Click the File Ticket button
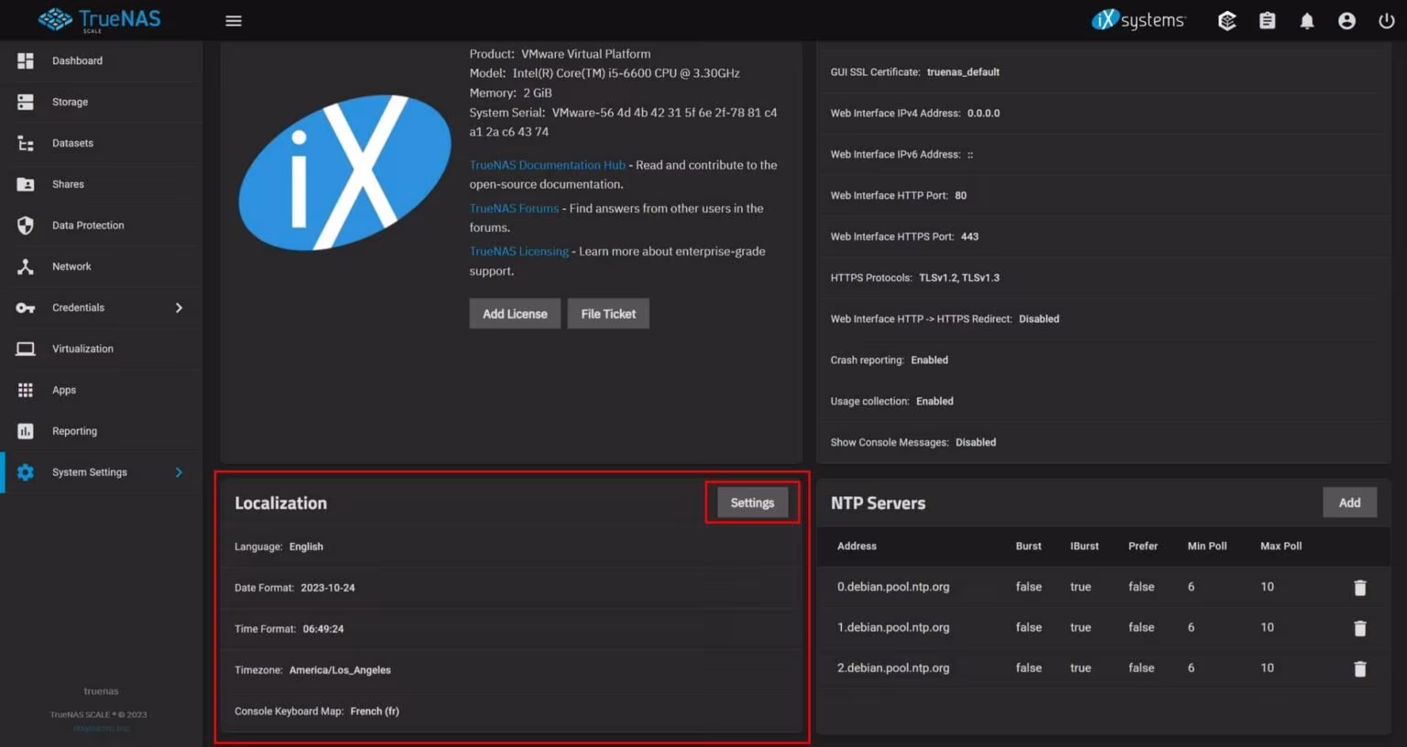Screen dimensions: 1407x747 [x=608, y=314]
